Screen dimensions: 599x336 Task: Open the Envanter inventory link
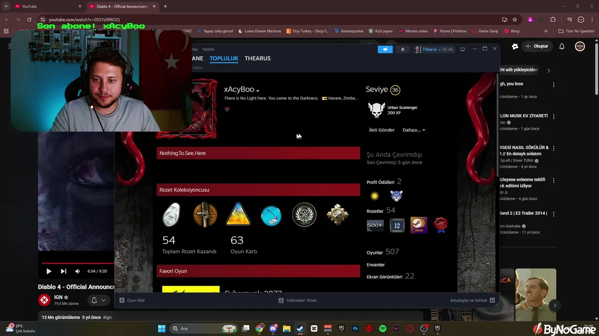click(x=376, y=265)
